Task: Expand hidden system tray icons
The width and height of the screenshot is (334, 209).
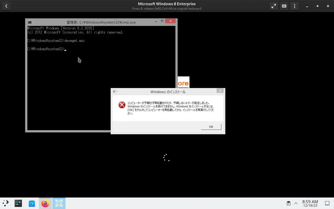Action: 296,203
